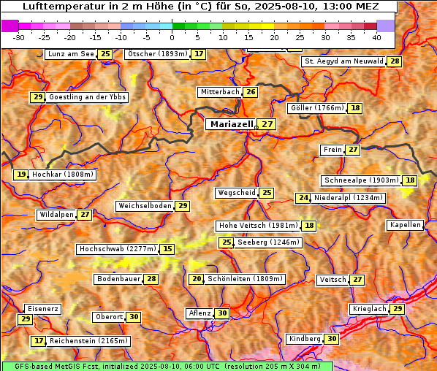437x371 pixels.
Task: Click the magenta below -30 legend swatch
Action: click(9, 26)
